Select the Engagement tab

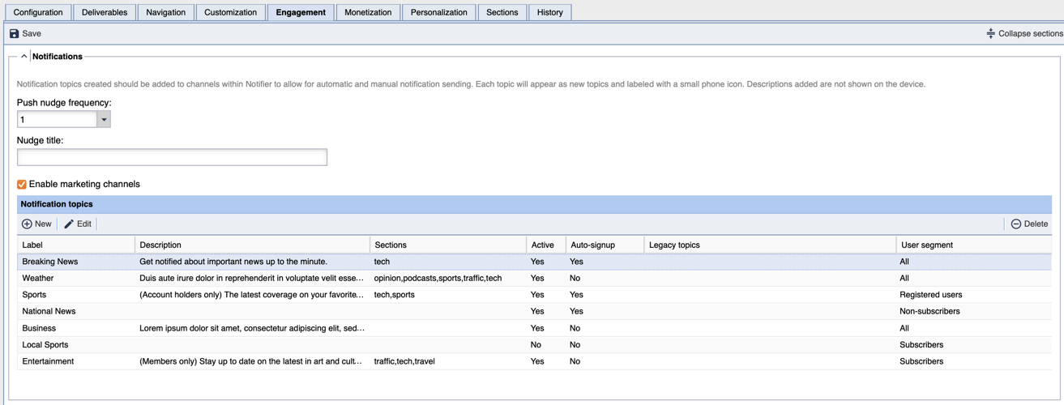(x=301, y=12)
